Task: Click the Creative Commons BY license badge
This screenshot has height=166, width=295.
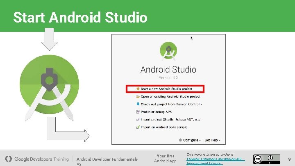Action: click(267, 159)
